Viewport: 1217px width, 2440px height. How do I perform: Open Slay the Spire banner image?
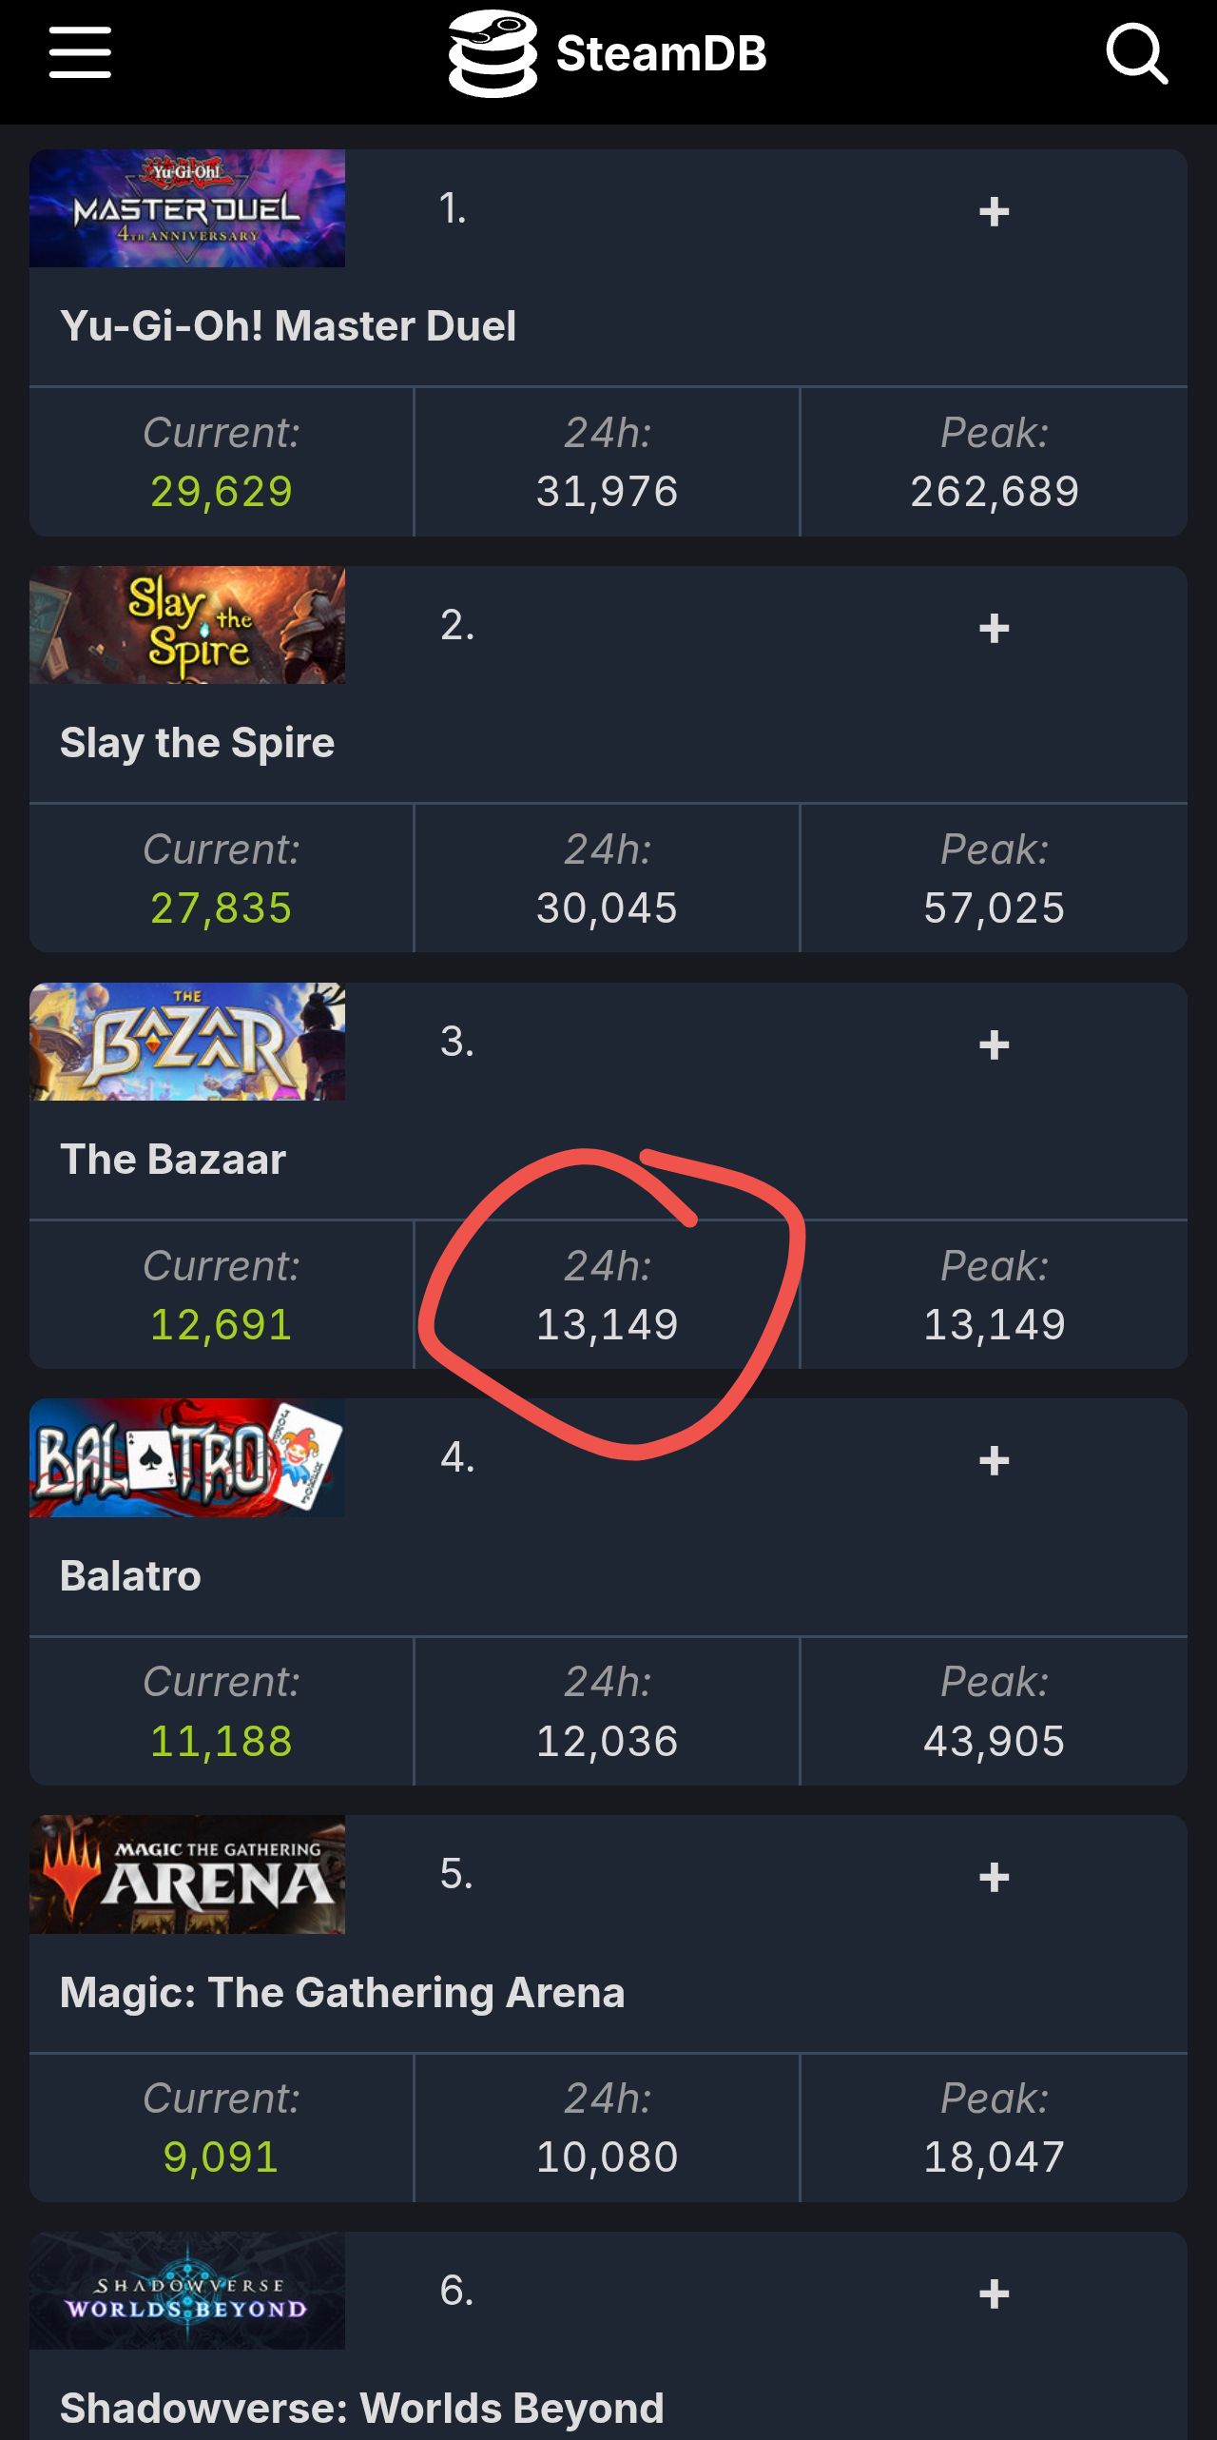[x=187, y=625]
